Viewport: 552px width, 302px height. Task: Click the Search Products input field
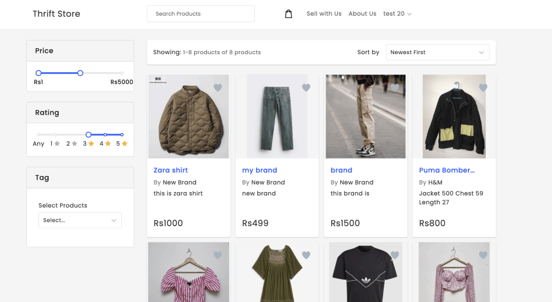coord(200,13)
